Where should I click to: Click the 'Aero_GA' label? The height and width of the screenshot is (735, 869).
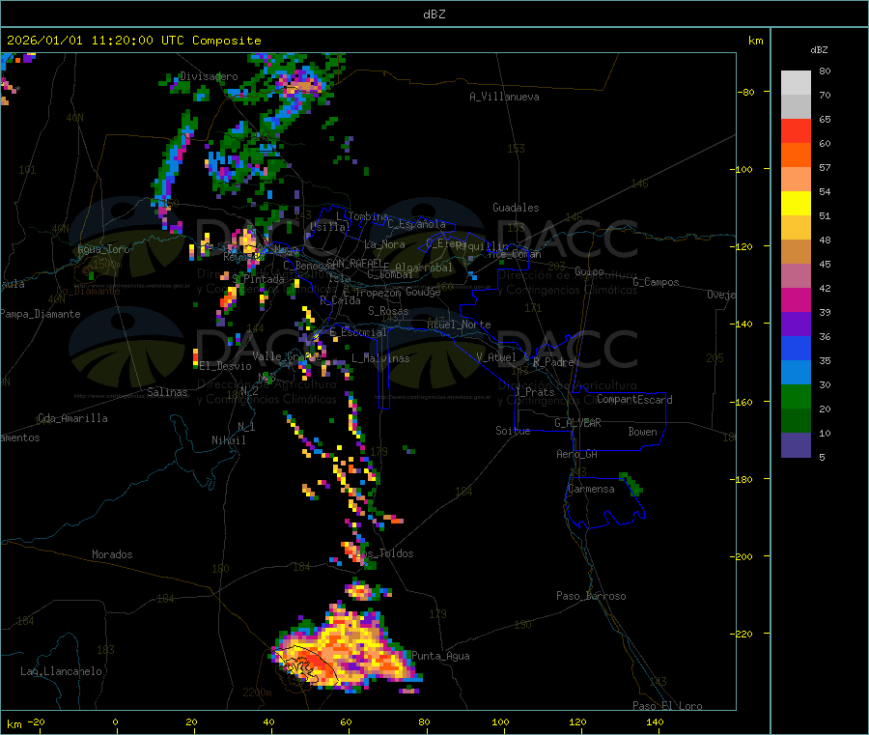[577, 454]
